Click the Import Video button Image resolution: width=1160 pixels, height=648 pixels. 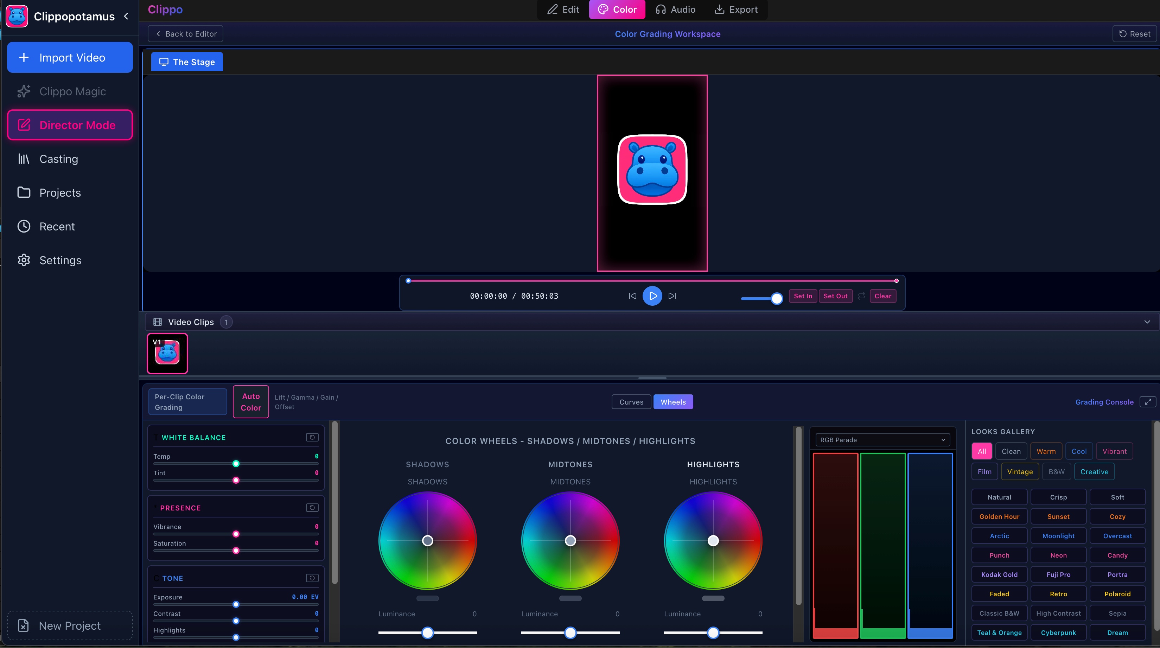70,58
